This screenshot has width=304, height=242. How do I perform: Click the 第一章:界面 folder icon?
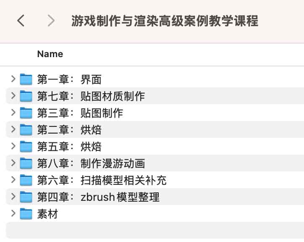[26, 79]
